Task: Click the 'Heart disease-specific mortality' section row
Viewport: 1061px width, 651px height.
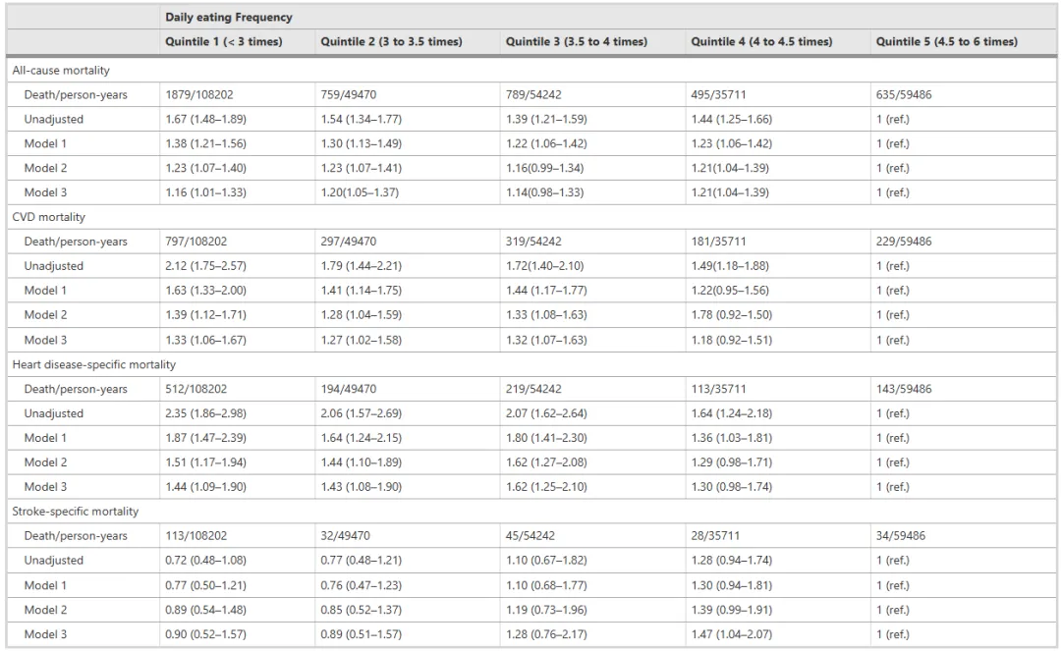Action: tap(531, 364)
